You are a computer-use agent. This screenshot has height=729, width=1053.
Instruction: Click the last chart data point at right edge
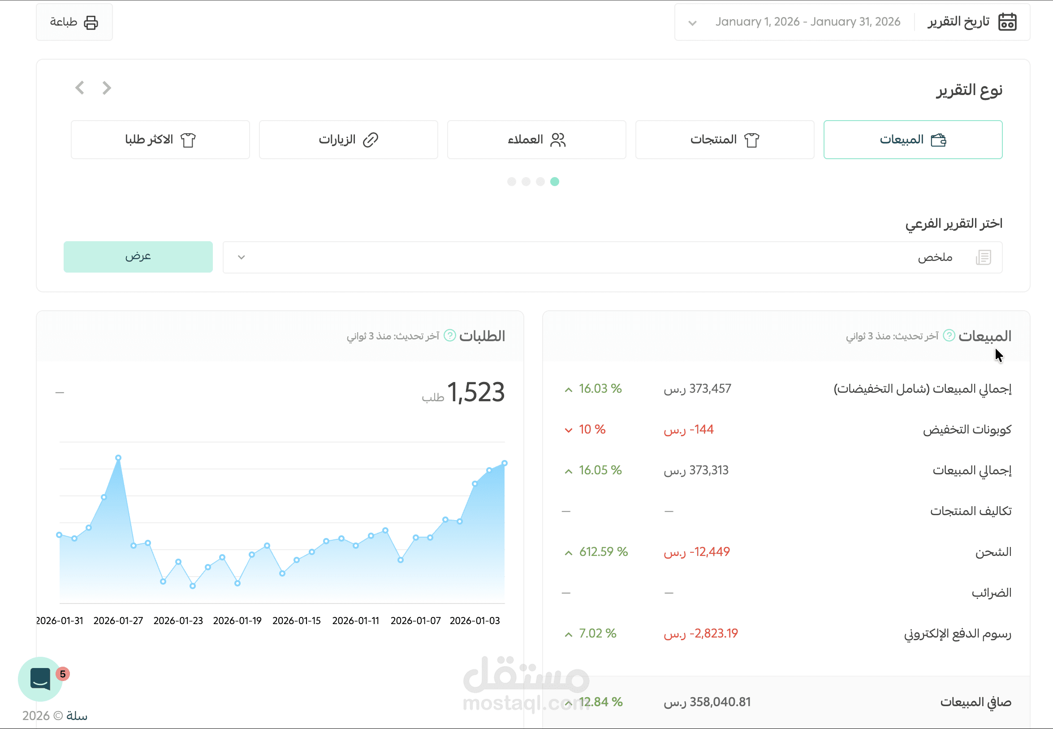(x=505, y=463)
